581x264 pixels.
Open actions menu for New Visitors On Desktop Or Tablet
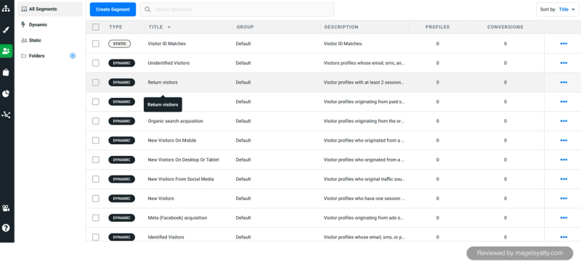click(x=564, y=160)
